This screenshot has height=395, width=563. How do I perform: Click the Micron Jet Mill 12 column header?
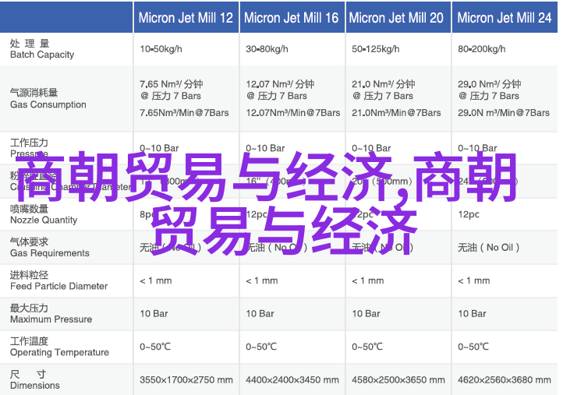coord(186,18)
